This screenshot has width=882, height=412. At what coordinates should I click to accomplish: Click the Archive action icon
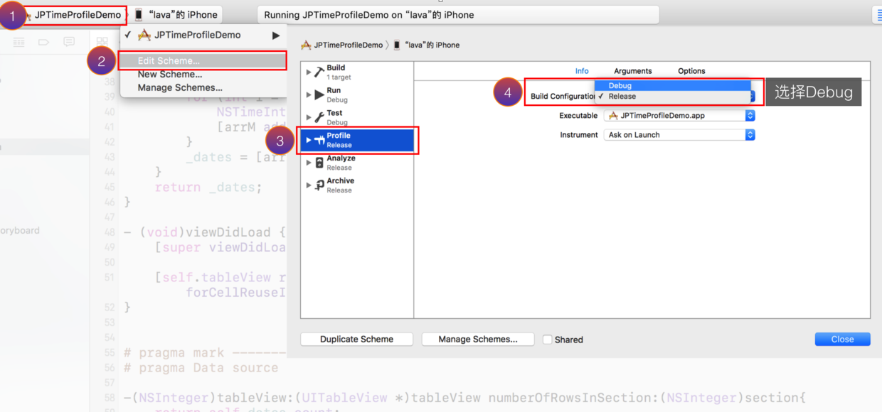(319, 185)
